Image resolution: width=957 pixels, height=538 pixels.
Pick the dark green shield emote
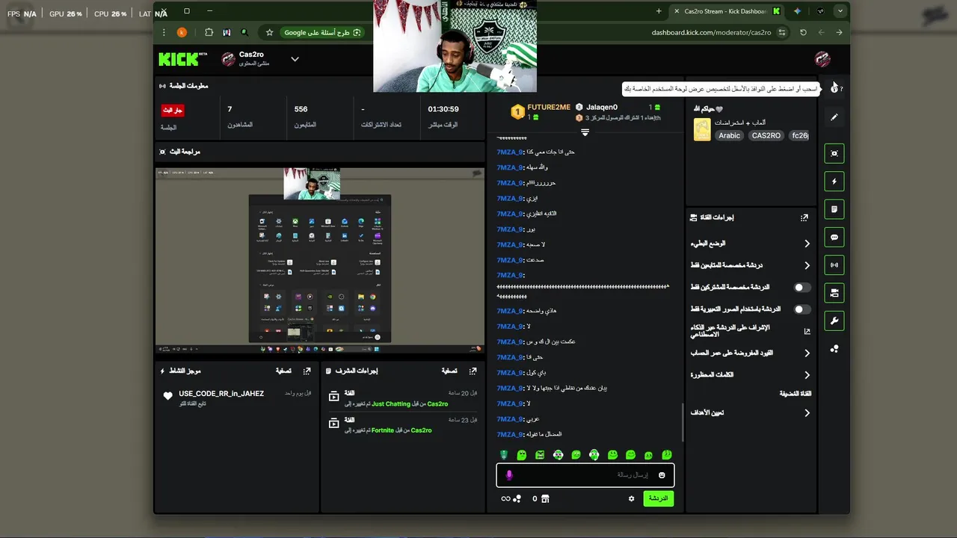[504, 455]
